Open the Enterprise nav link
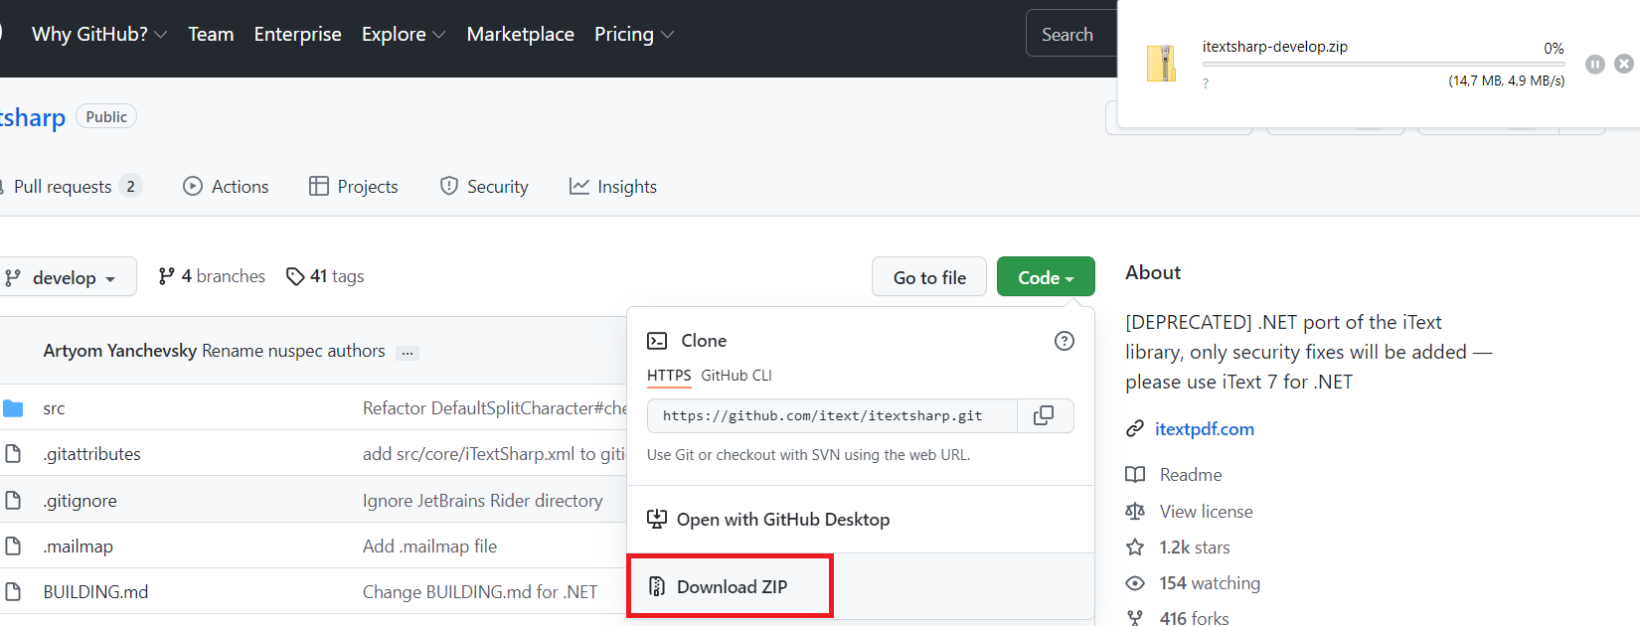 [x=297, y=34]
